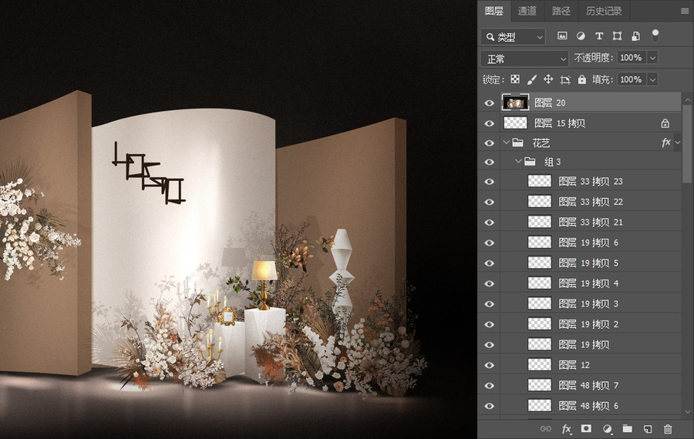Image resolution: width=694 pixels, height=439 pixels.
Task: Select the 图层 15 拷贝 layer thumbnail
Action: (515, 123)
